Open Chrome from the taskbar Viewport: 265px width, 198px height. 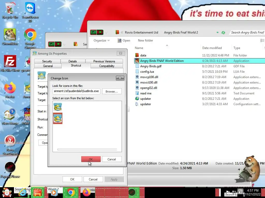pyautogui.click(x=71, y=192)
